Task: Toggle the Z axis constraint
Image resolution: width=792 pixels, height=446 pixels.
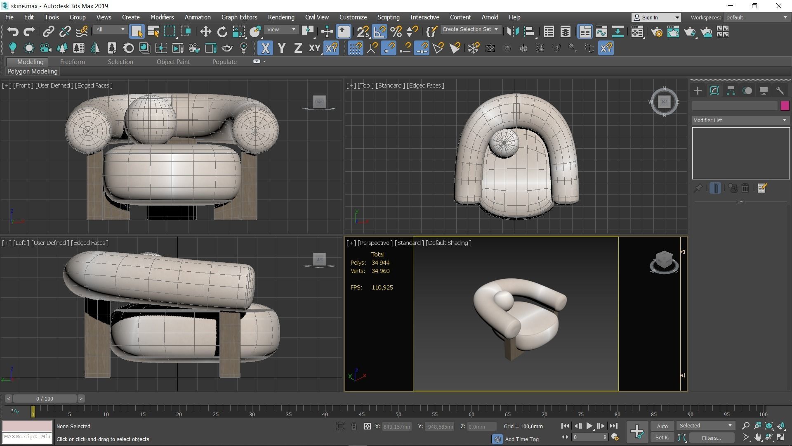Action: click(x=298, y=48)
